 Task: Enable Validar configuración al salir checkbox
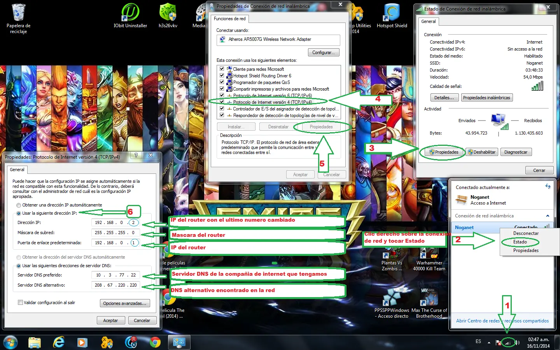20,303
